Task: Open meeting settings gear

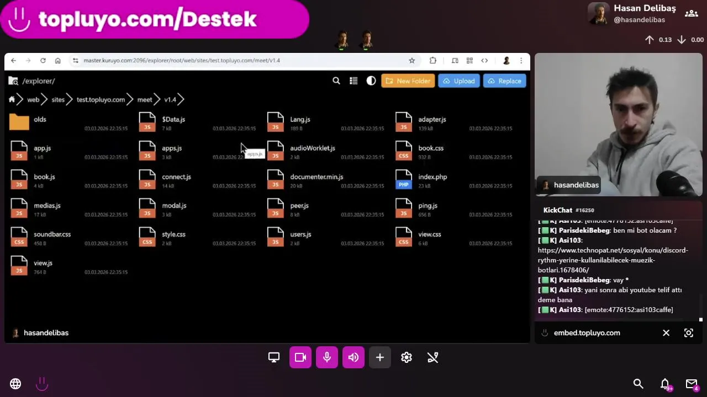Action: click(x=407, y=357)
